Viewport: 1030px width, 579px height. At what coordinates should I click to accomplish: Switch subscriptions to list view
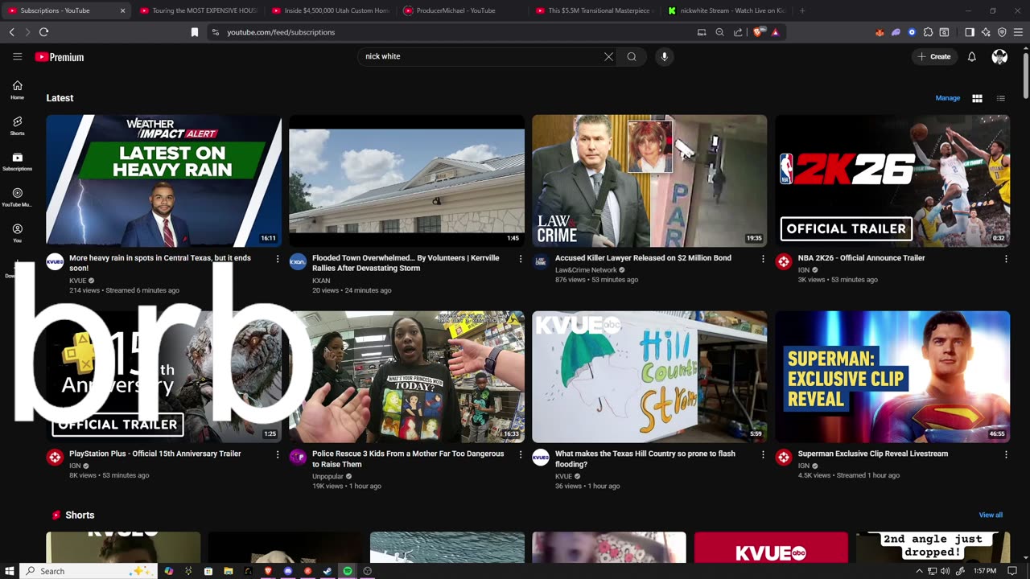click(1000, 98)
